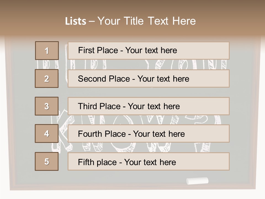Click the word 'Third' in list

[88, 106]
